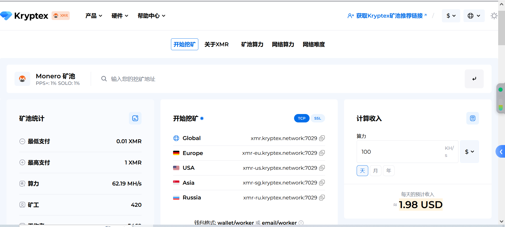Copy the Global server address
Image resolution: width=505 pixels, height=227 pixels.
pyautogui.click(x=322, y=138)
